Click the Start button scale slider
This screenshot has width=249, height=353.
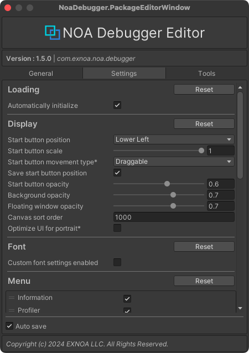(159, 150)
